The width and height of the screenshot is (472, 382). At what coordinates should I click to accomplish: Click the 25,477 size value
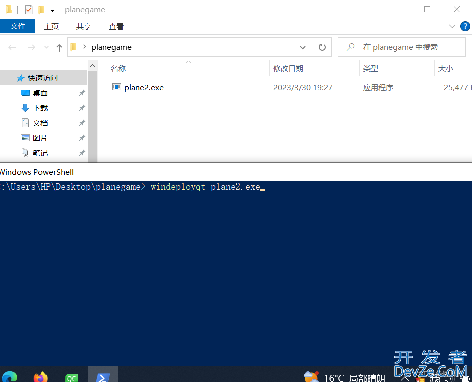point(456,88)
